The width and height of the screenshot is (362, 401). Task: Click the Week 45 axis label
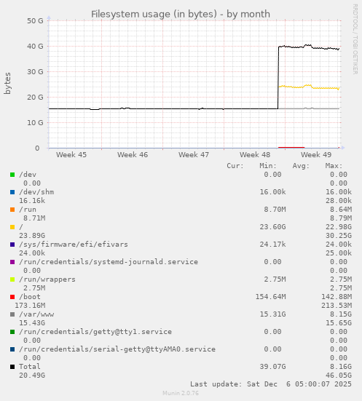tap(71, 155)
